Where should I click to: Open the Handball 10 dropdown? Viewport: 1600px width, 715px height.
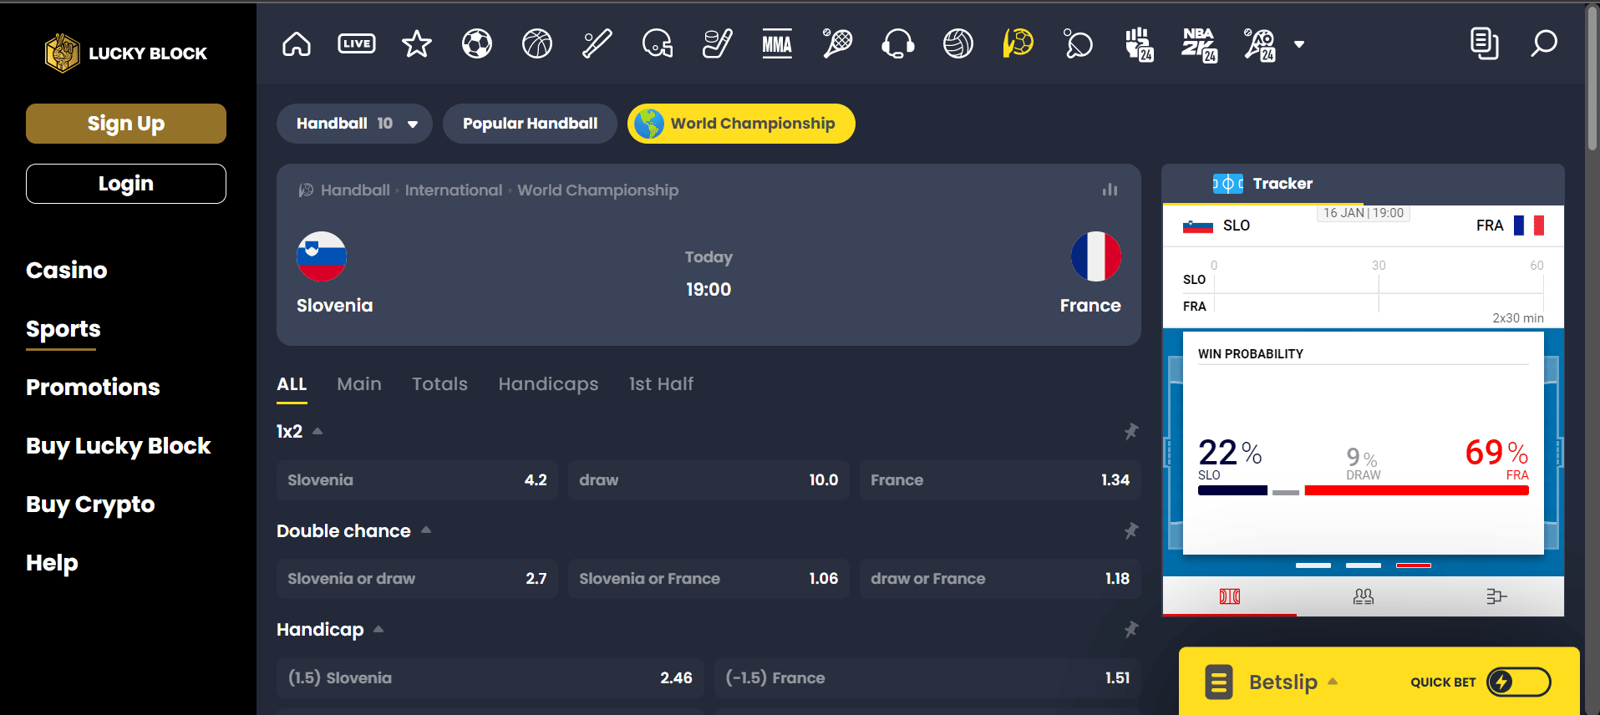click(354, 124)
